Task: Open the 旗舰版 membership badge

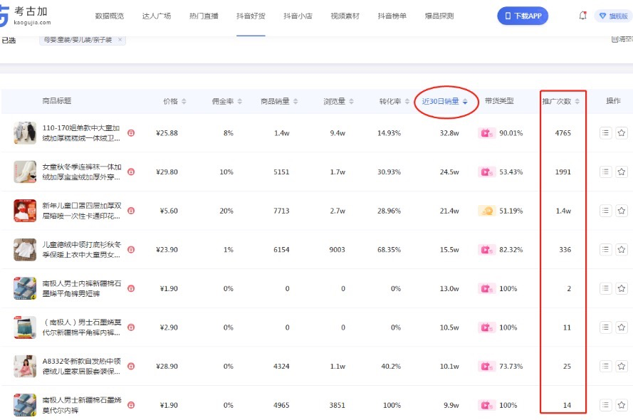Action: (x=614, y=16)
